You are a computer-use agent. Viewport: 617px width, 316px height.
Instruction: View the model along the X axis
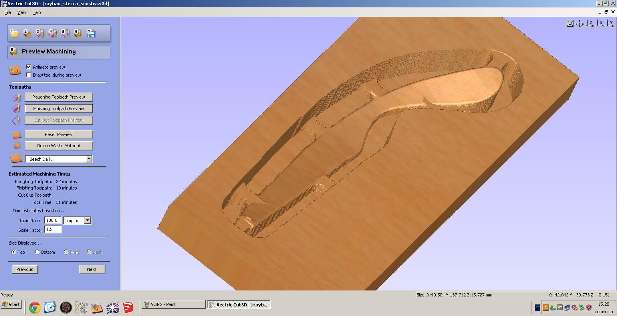(600, 24)
